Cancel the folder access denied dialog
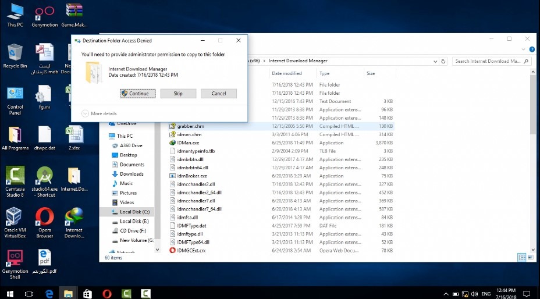 pyautogui.click(x=218, y=94)
